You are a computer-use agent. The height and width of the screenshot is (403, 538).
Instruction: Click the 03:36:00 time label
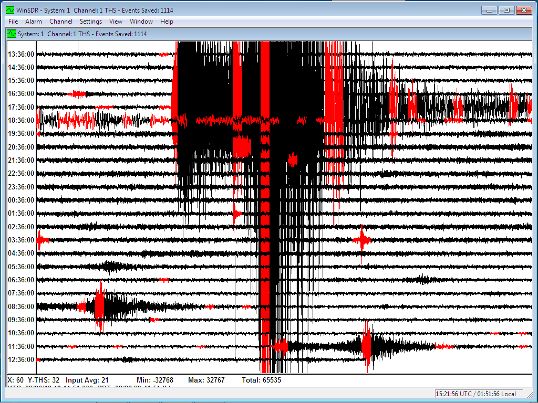coord(21,240)
